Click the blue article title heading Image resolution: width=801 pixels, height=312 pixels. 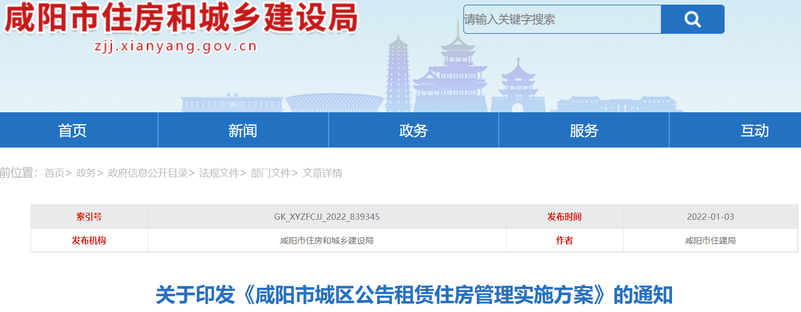pos(414,295)
